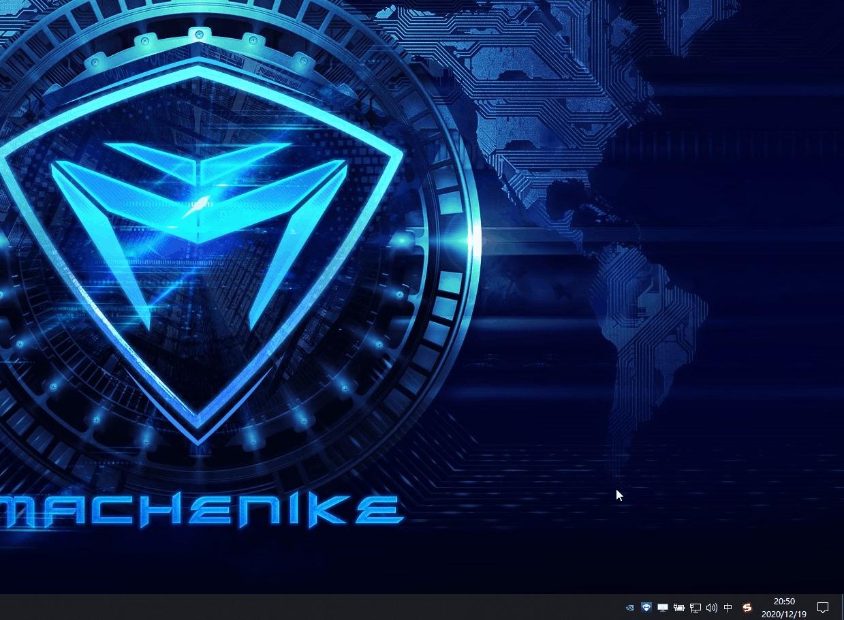The width and height of the screenshot is (844, 620).
Task: Open the Sogou Pinyin tray icon
Action: click(747, 607)
